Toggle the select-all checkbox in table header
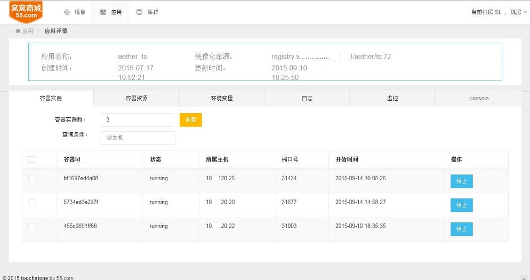530x280 pixels. 32,159
